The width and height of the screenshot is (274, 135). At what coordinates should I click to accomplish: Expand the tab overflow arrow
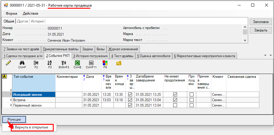click(x=266, y=56)
